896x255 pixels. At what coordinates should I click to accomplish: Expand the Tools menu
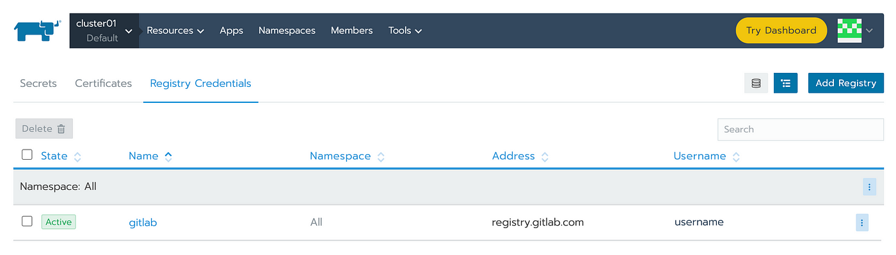click(x=405, y=30)
